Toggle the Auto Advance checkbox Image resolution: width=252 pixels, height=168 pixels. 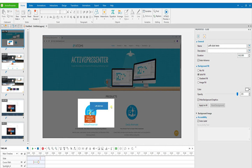coord(198,60)
